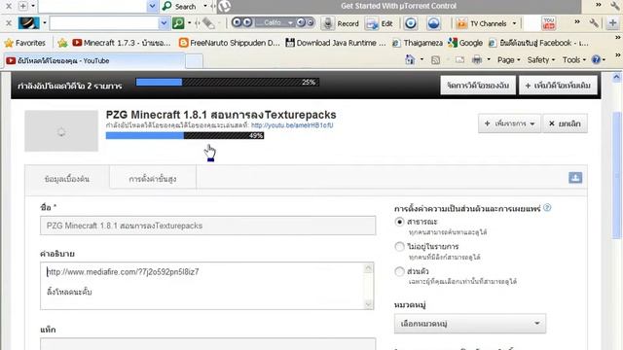Click the TV Channels icon

(x=461, y=23)
